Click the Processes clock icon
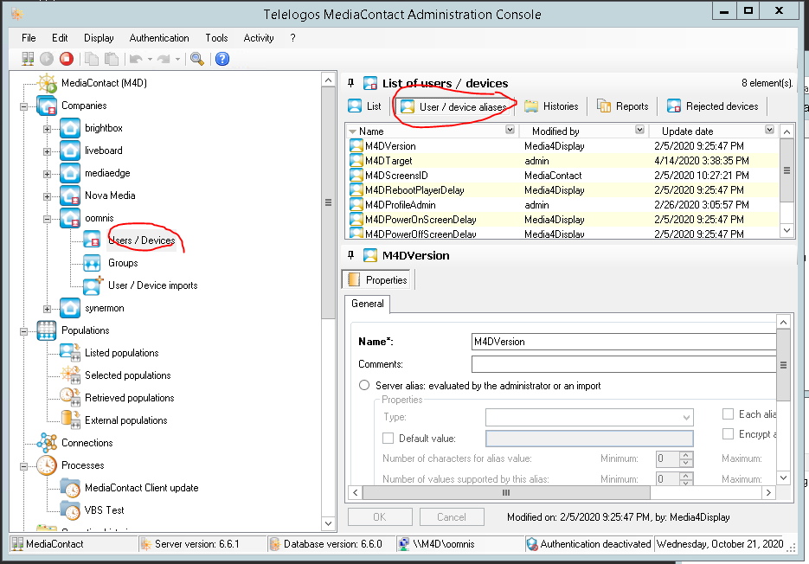This screenshot has height=564, width=809. [47, 465]
